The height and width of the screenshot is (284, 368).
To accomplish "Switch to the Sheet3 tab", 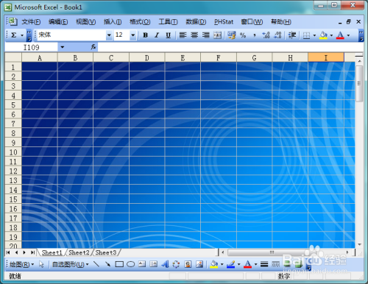I will tap(106, 252).
